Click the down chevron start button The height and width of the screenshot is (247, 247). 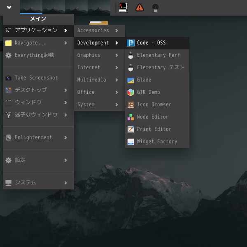pos(9,7)
